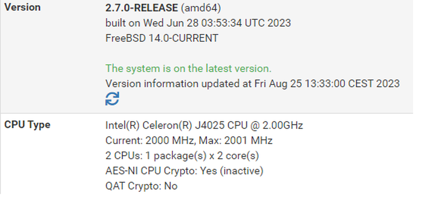Click the AES-NI CPU Crypto status line
435x197 pixels.
184,171
